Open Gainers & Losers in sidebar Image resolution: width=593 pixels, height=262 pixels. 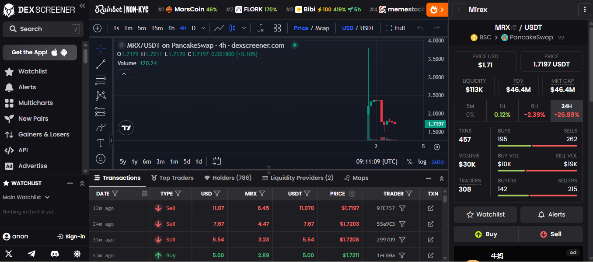(x=37, y=134)
